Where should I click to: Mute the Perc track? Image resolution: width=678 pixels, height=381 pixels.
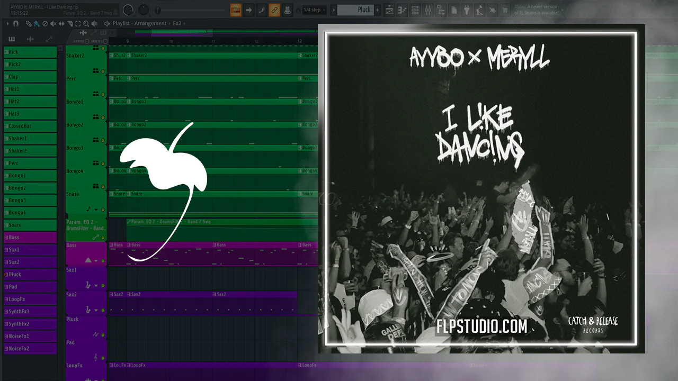103,94
